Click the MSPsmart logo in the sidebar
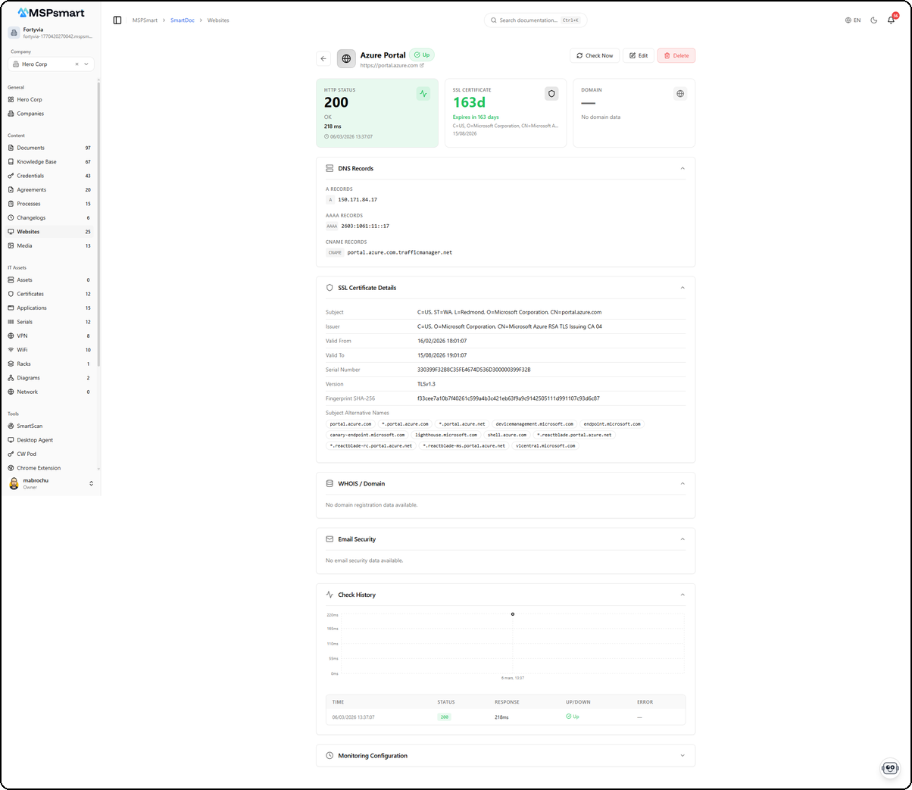Viewport: 912px width, 790px height. click(51, 12)
